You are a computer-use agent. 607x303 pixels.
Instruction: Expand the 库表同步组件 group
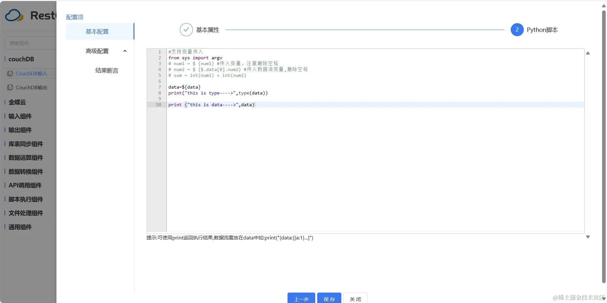(26, 144)
